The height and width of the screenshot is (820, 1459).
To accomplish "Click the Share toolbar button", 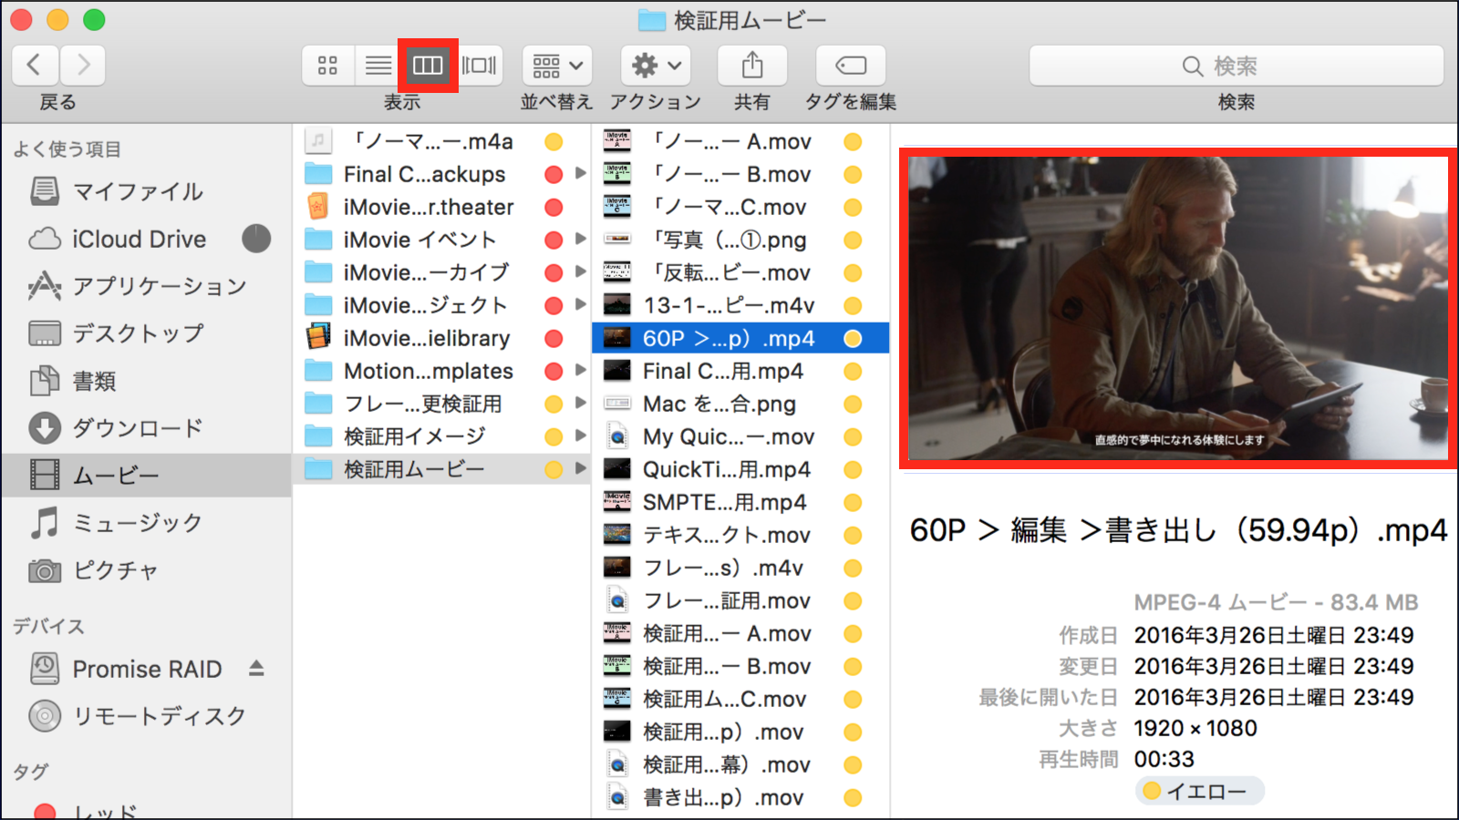I will 751,66.
